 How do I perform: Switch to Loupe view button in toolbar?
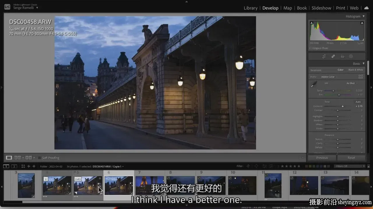(x=9, y=158)
